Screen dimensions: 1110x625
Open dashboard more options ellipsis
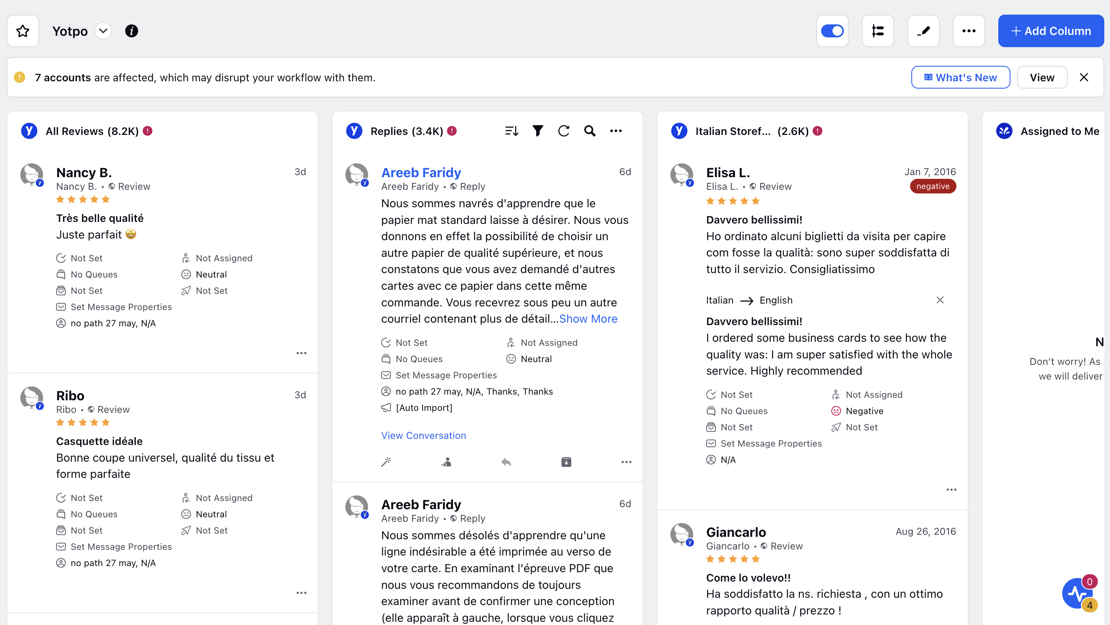tap(969, 31)
